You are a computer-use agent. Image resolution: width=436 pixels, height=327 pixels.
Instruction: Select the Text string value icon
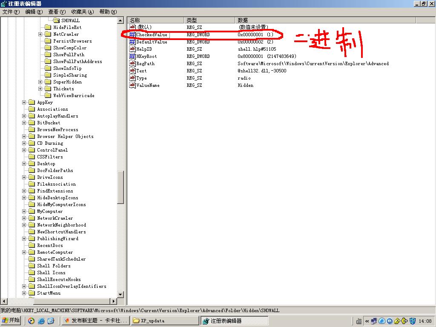[x=132, y=71]
